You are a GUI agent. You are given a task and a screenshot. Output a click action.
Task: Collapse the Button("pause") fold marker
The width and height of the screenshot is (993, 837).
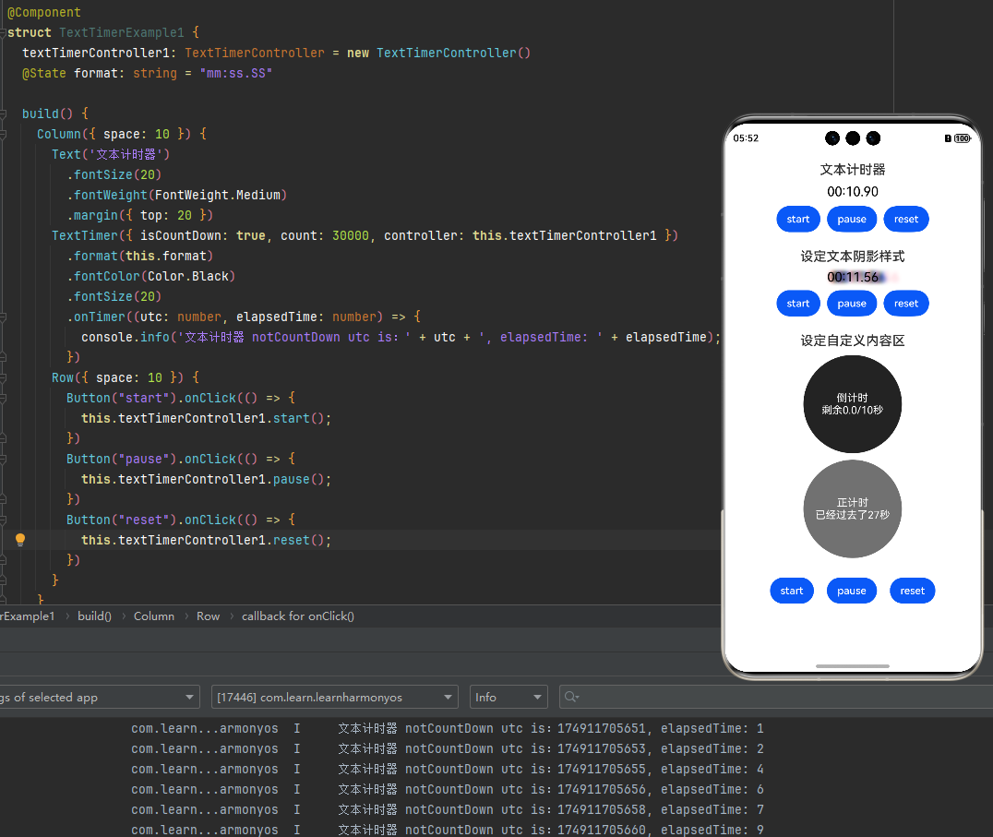(x=3, y=459)
